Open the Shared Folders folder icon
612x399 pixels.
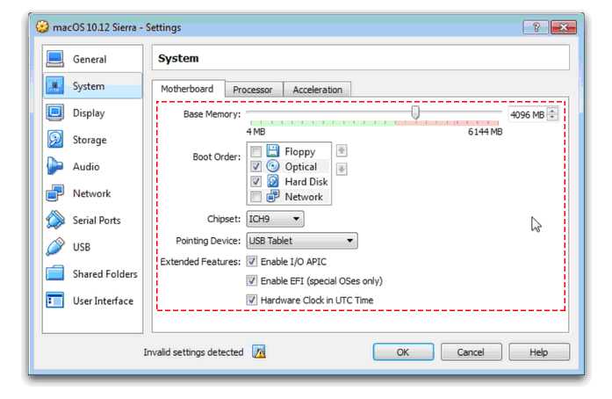(x=55, y=273)
